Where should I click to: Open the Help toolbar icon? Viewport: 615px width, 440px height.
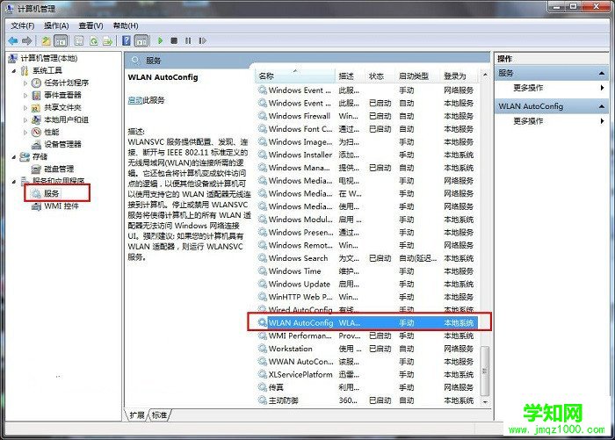tap(127, 40)
